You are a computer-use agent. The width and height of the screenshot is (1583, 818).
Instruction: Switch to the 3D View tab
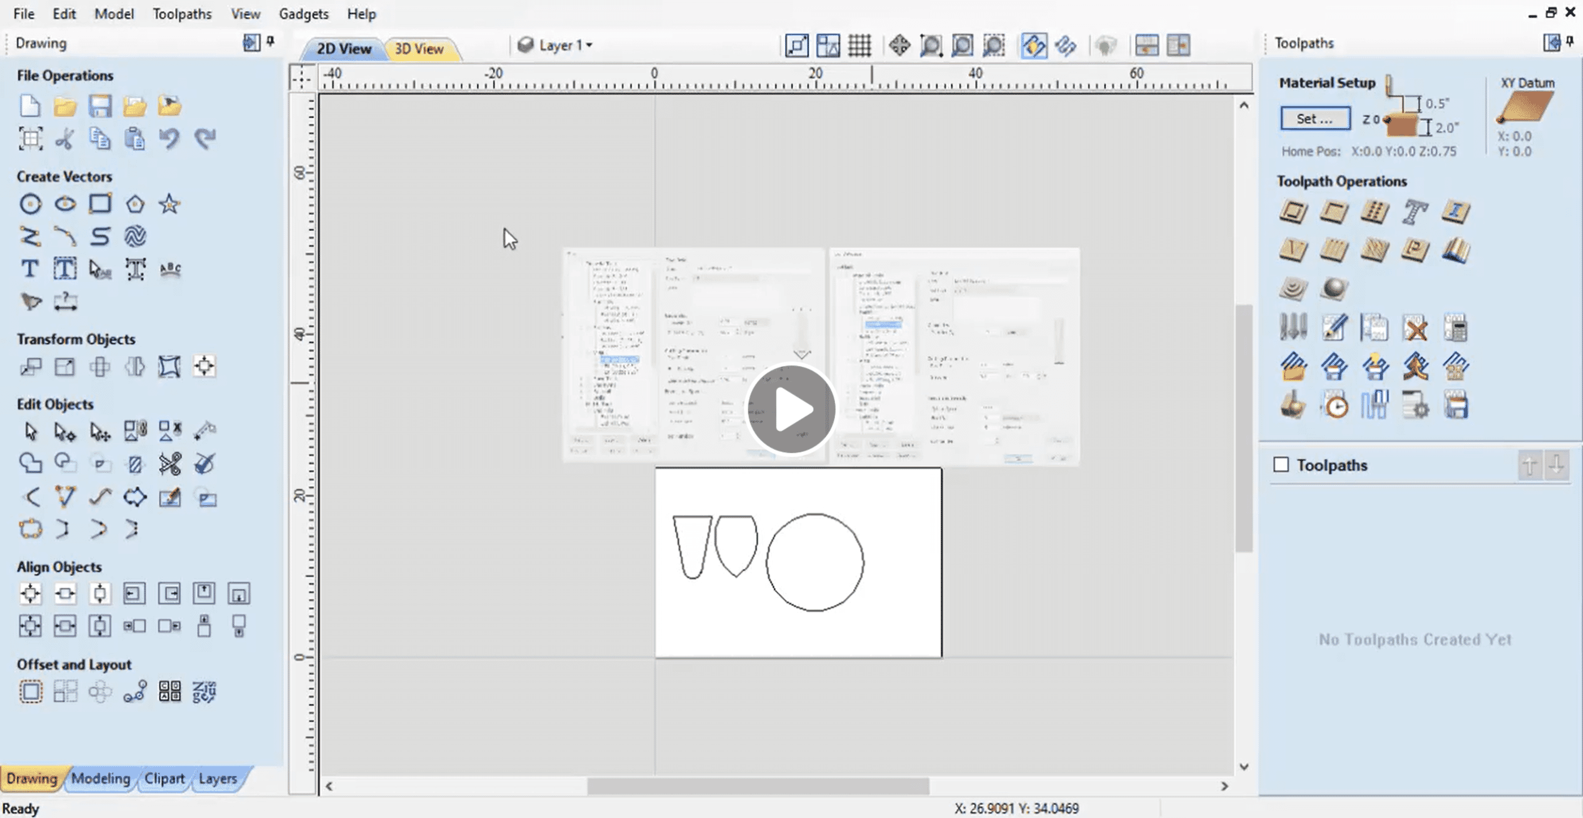point(419,48)
